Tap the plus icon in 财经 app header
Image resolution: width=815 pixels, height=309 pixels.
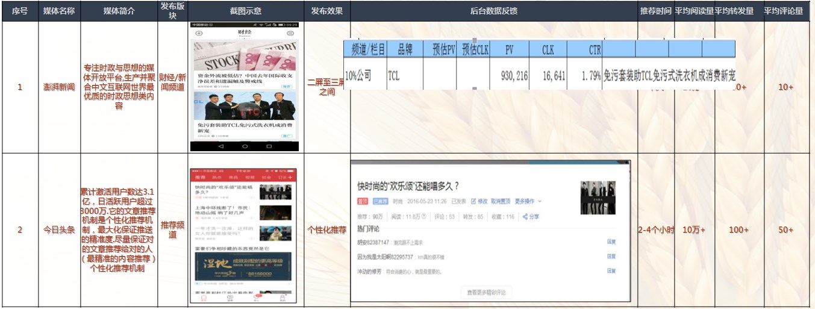coord(199,33)
